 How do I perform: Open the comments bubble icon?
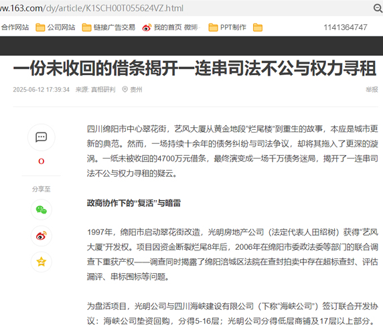click(x=42, y=137)
